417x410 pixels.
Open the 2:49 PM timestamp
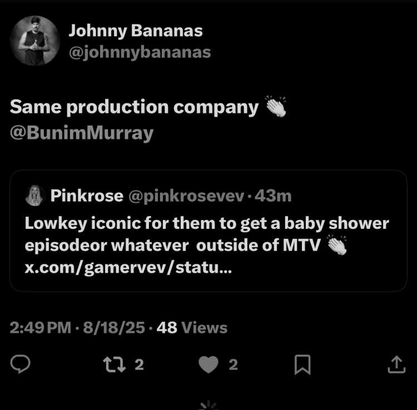click(41, 327)
